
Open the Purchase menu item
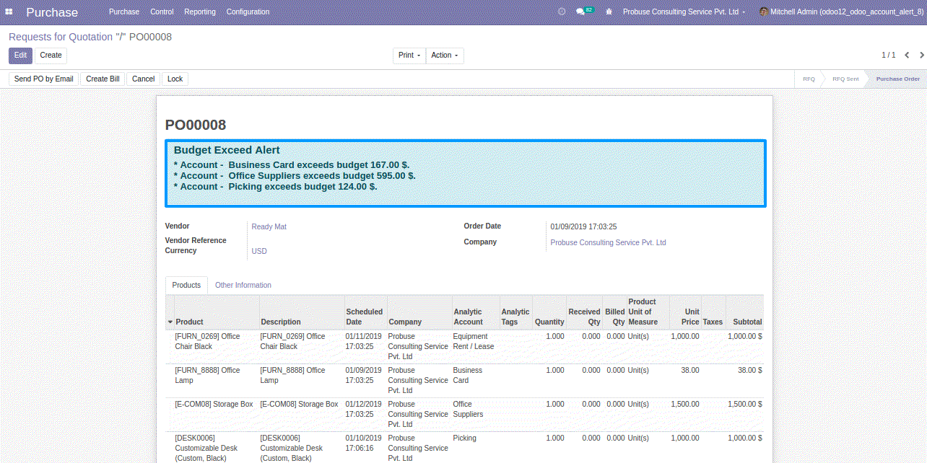click(x=124, y=12)
